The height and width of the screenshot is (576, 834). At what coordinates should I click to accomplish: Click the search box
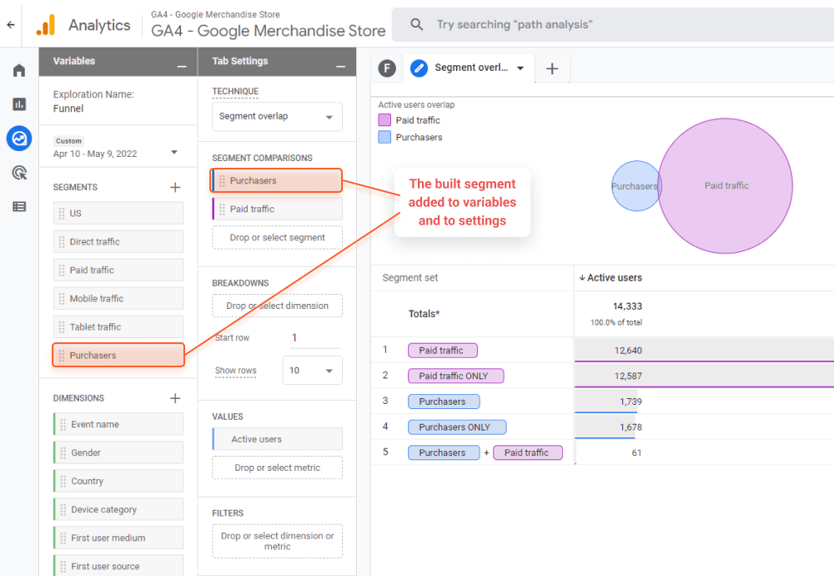(x=611, y=24)
